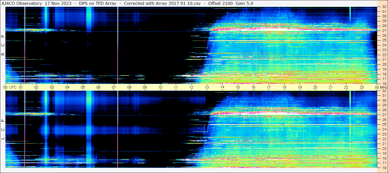388x173 pixels.
Task: Click the RCP label beside the upper spectrogram
Action: (x=3, y=45)
